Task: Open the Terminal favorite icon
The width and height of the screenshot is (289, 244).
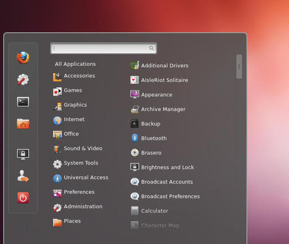Action: (x=23, y=102)
